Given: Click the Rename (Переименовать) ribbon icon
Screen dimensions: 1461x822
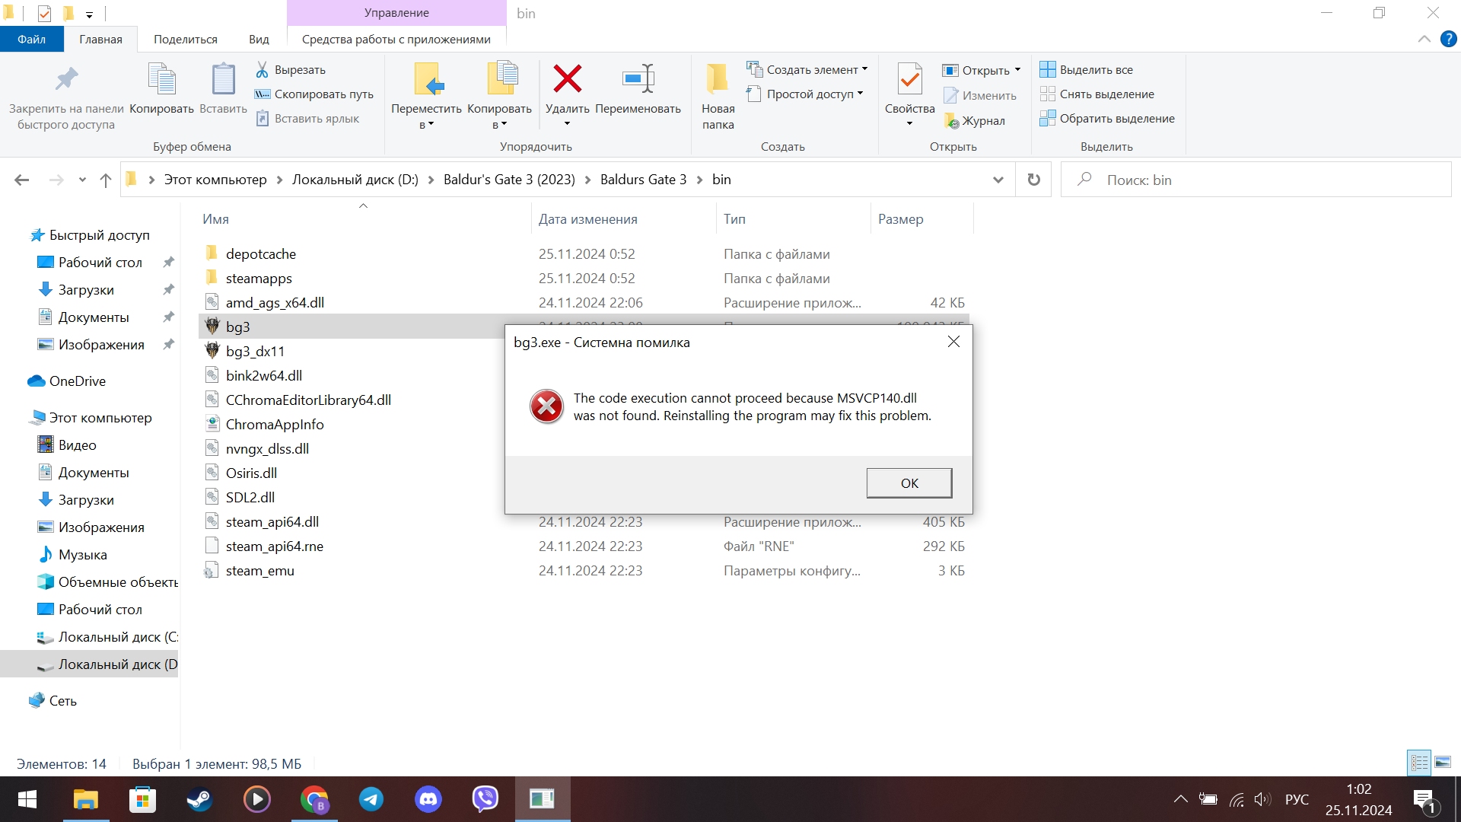Looking at the screenshot, I should [x=638, y=79].
